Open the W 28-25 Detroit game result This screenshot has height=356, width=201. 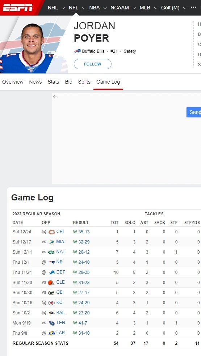[81, 272]
